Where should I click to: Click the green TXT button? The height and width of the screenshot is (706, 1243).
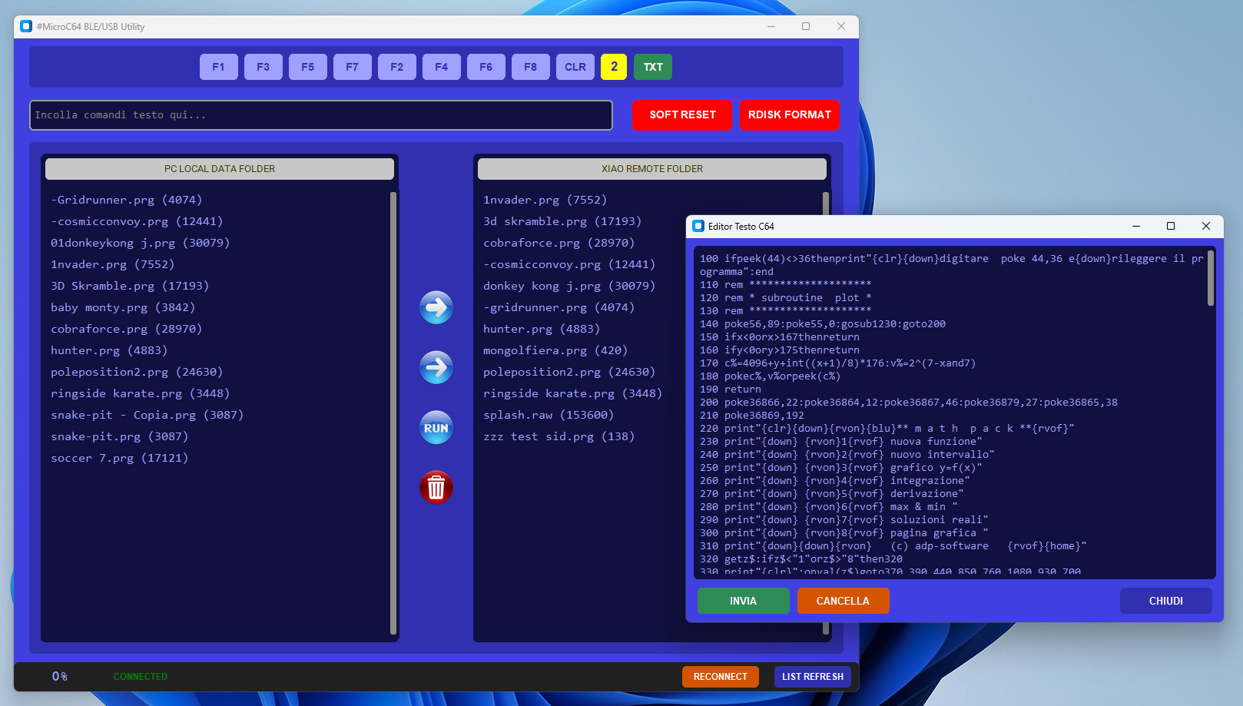click(x=653, y=67)
